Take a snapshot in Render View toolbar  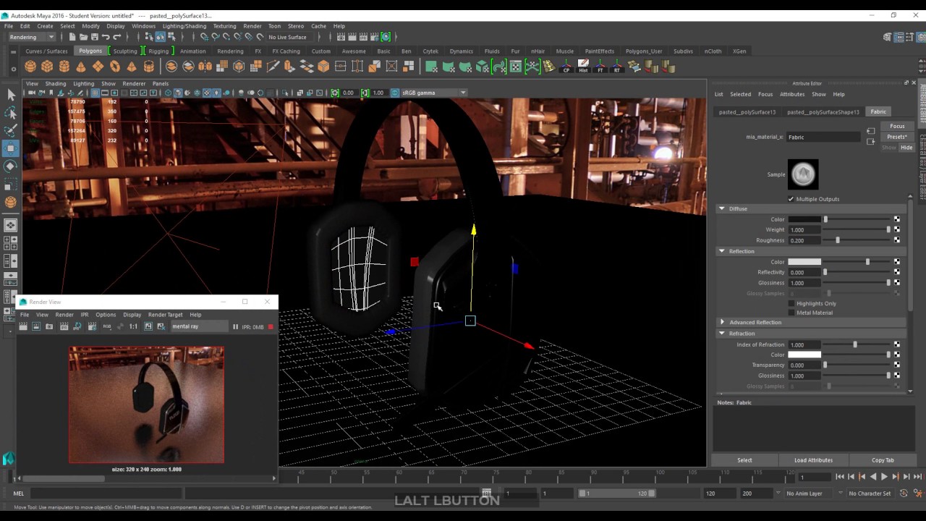click(x=49, y=326)
